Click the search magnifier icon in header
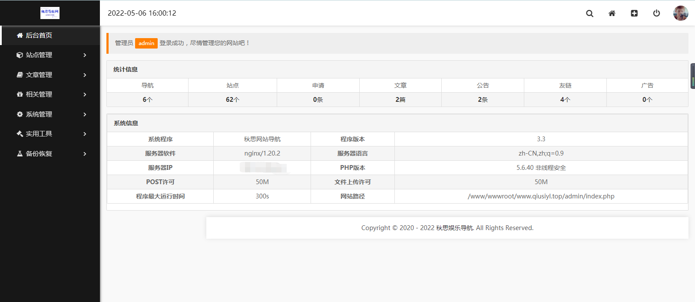This screenshot has height=302, width=695. point(589,13)
